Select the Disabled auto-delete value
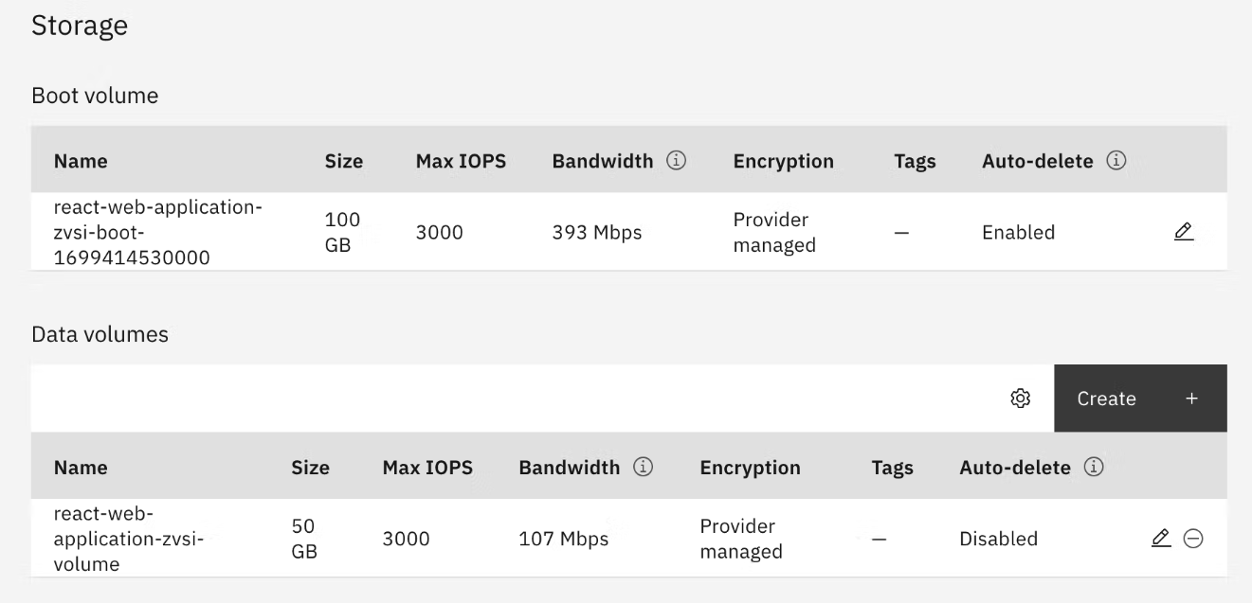The height and width of the screenshot is (603, 1252). coord(998,539)
